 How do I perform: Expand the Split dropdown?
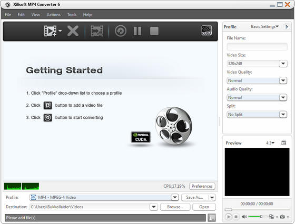(x=283, y=115)
